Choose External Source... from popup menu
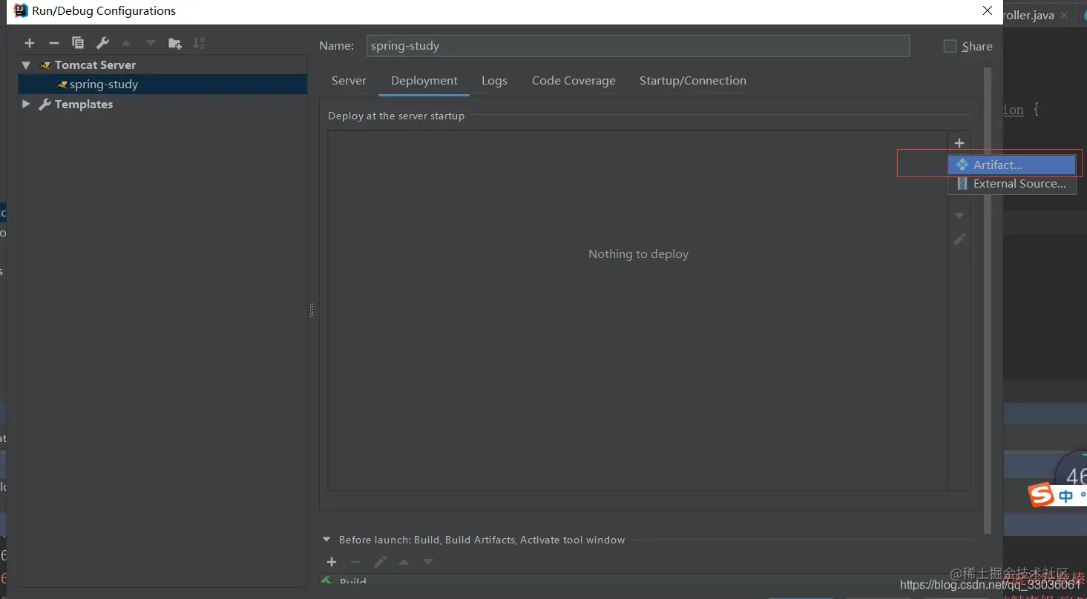 coord(1012,184)
